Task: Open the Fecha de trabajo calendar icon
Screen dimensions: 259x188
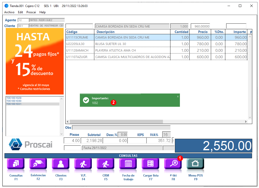Action: click(128, 163)
